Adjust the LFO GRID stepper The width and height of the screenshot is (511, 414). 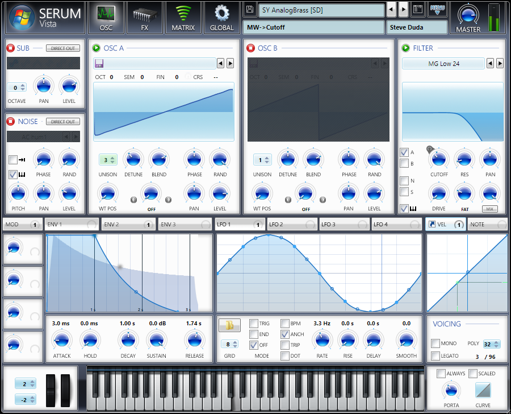point(230,344)
